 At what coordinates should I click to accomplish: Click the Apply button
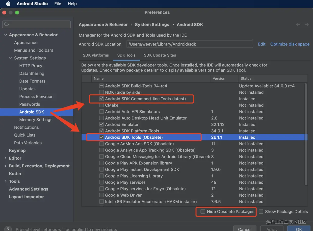(272, 229)
